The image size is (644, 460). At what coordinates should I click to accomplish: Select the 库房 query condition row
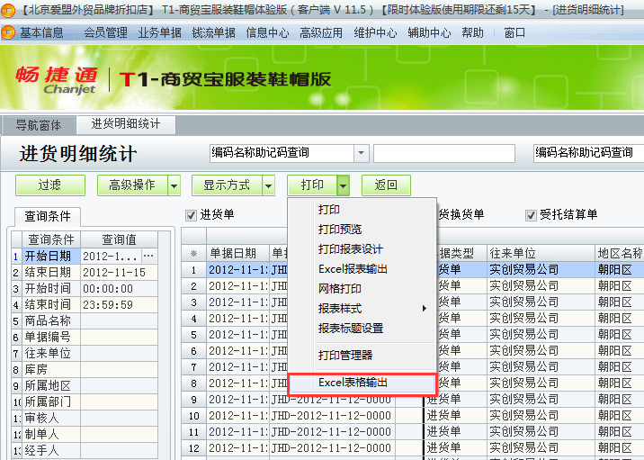click(85, 370)
